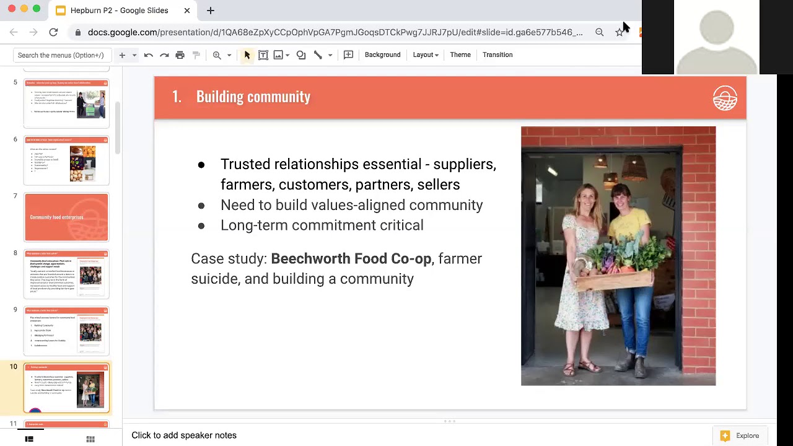This screenshot has width=793, height=446.
Task: Open the Transition panel
Action: (497, 55)
